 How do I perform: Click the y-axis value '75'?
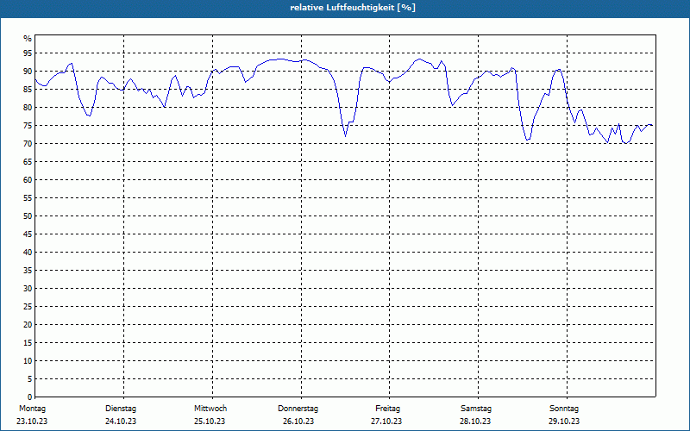pos(28,126)
